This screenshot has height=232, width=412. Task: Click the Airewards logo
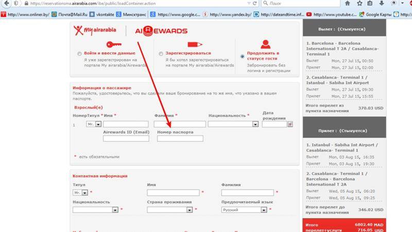point(161,31)
